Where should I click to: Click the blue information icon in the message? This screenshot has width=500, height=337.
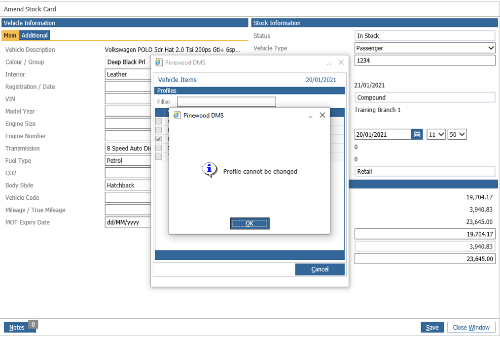click(x=209, y=170)
